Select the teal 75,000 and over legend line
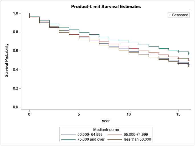This screenshot has width=195, height=146. 68,139
